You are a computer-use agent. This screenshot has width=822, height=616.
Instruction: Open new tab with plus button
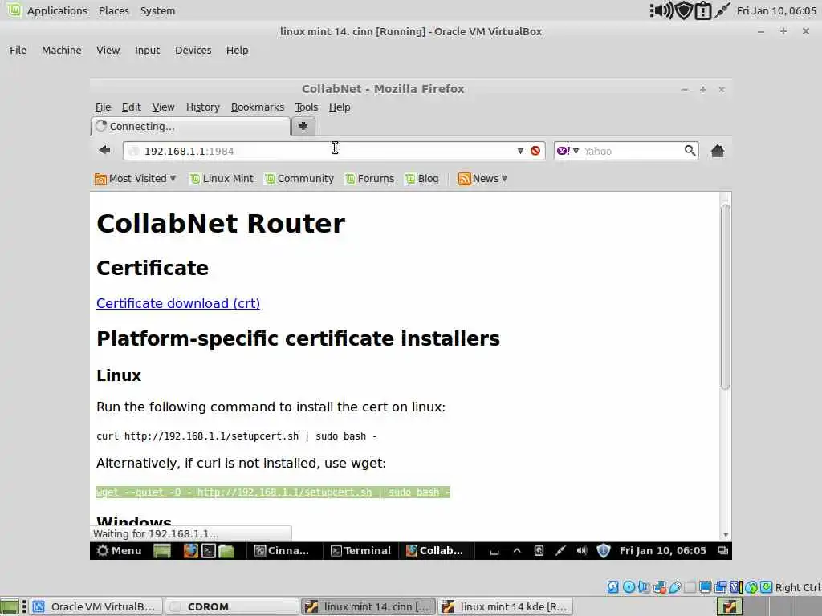coord(303,126)
